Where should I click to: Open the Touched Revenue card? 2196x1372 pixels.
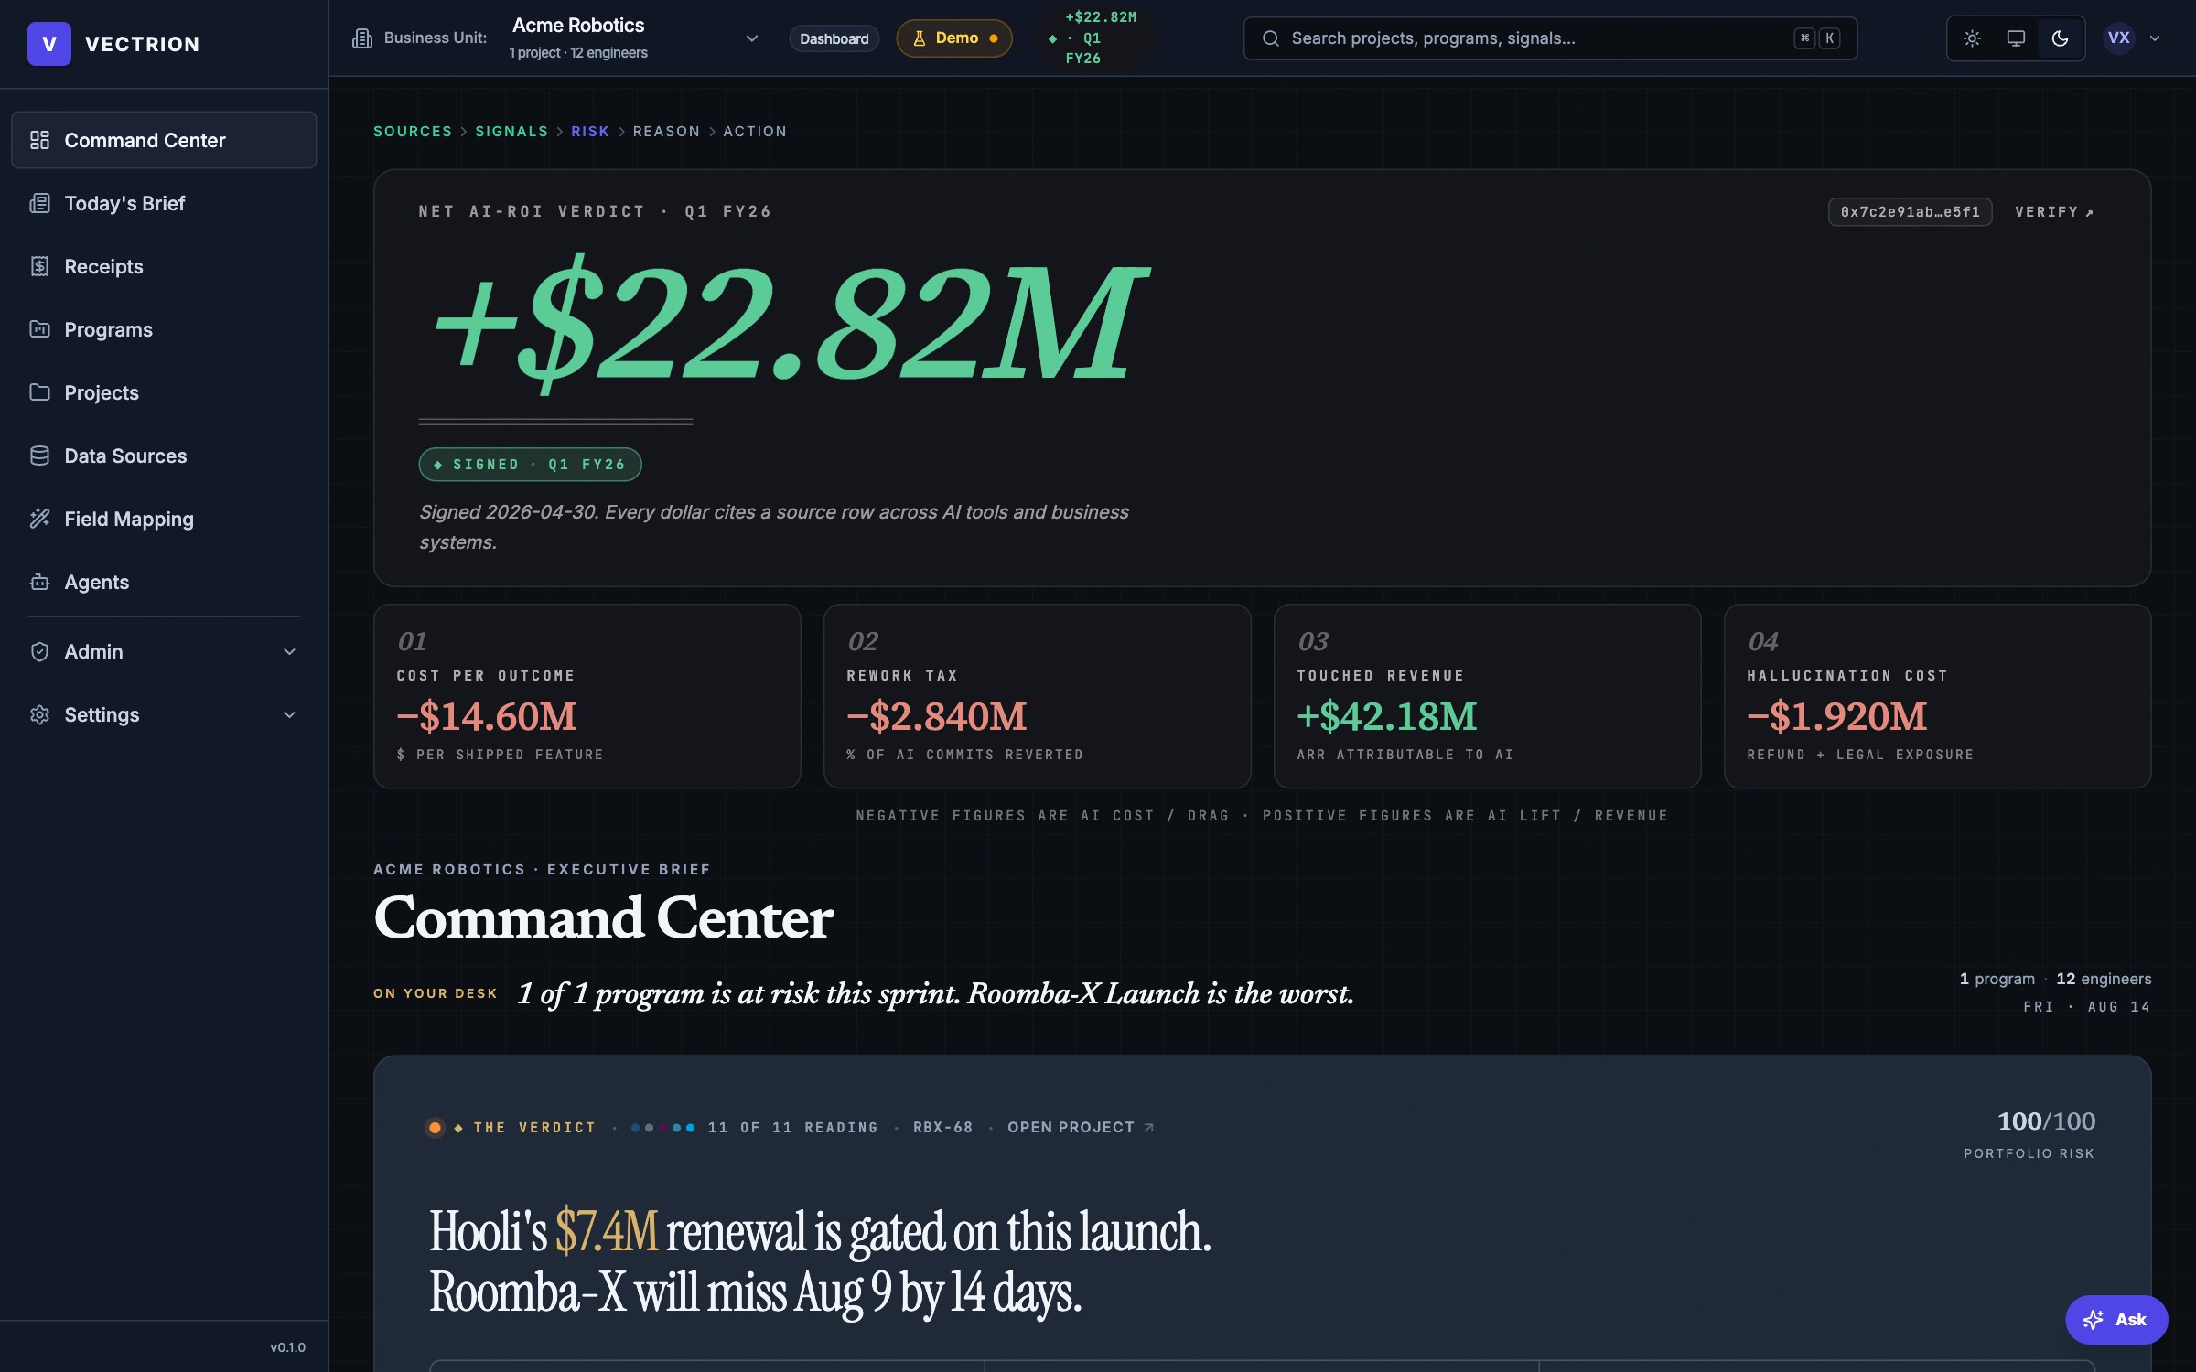pyautogui.click(x=1488, y=696)
